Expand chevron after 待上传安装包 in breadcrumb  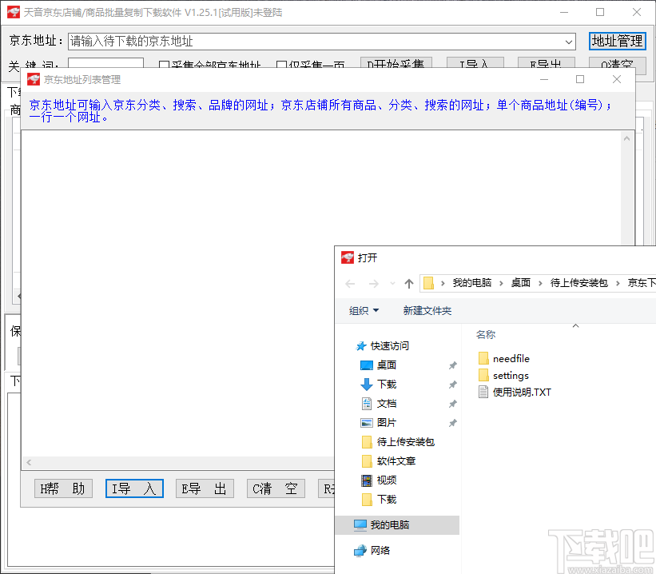pos(618,284)
